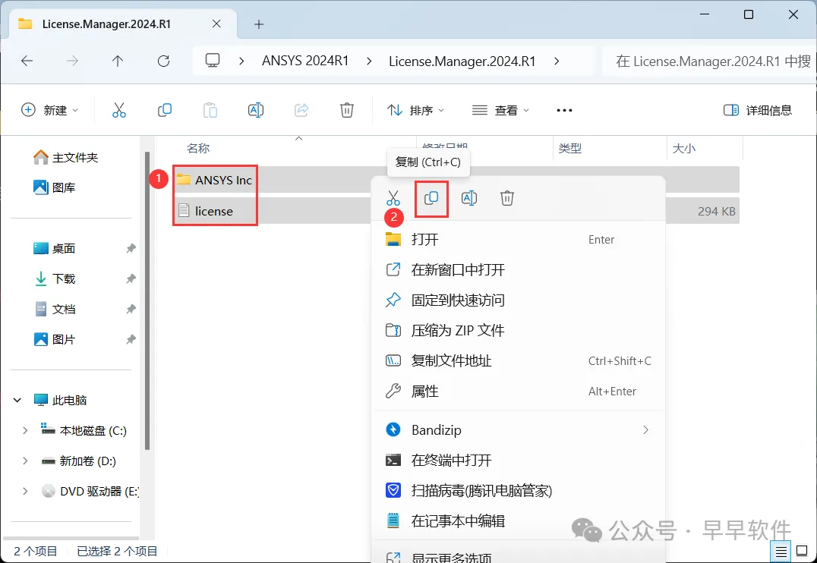Viewport: 817px width, 563px height.
Task: Choose 在终端中打开 from the context menu
Action: (x=519, y=460)
